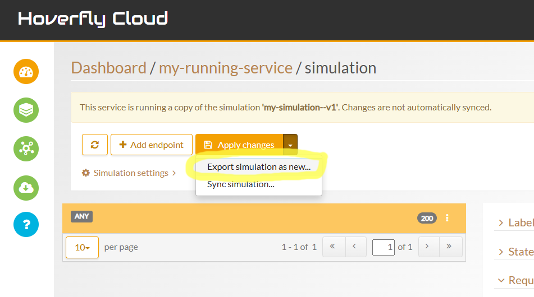Navigate to my-running-service breadcrumb link
This screenshot has height=297, width=534.
(x=225, y=68)
